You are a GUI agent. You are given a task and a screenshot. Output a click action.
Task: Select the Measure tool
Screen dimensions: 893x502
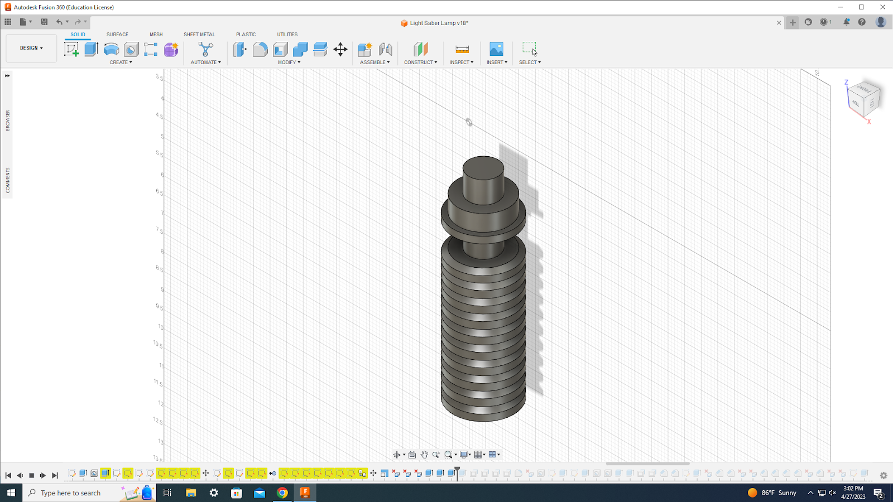[x=462, y=49]
